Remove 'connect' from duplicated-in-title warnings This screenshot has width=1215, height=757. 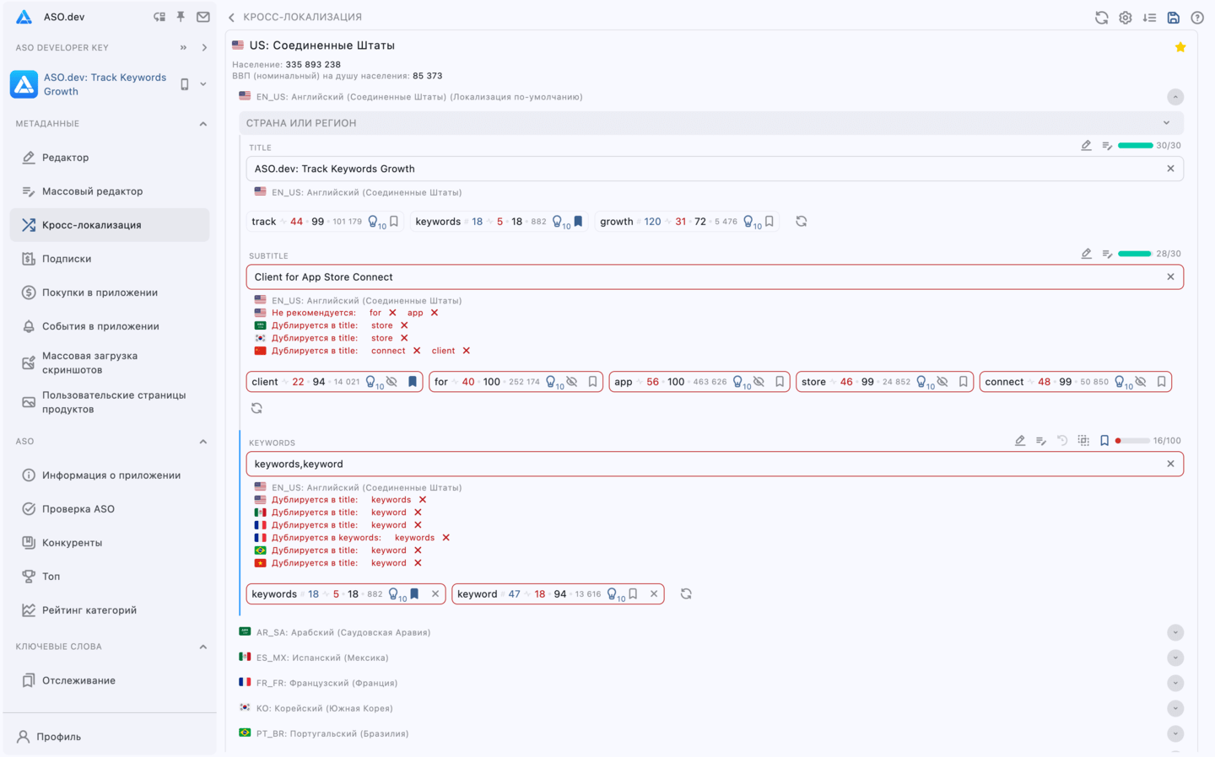416,351
